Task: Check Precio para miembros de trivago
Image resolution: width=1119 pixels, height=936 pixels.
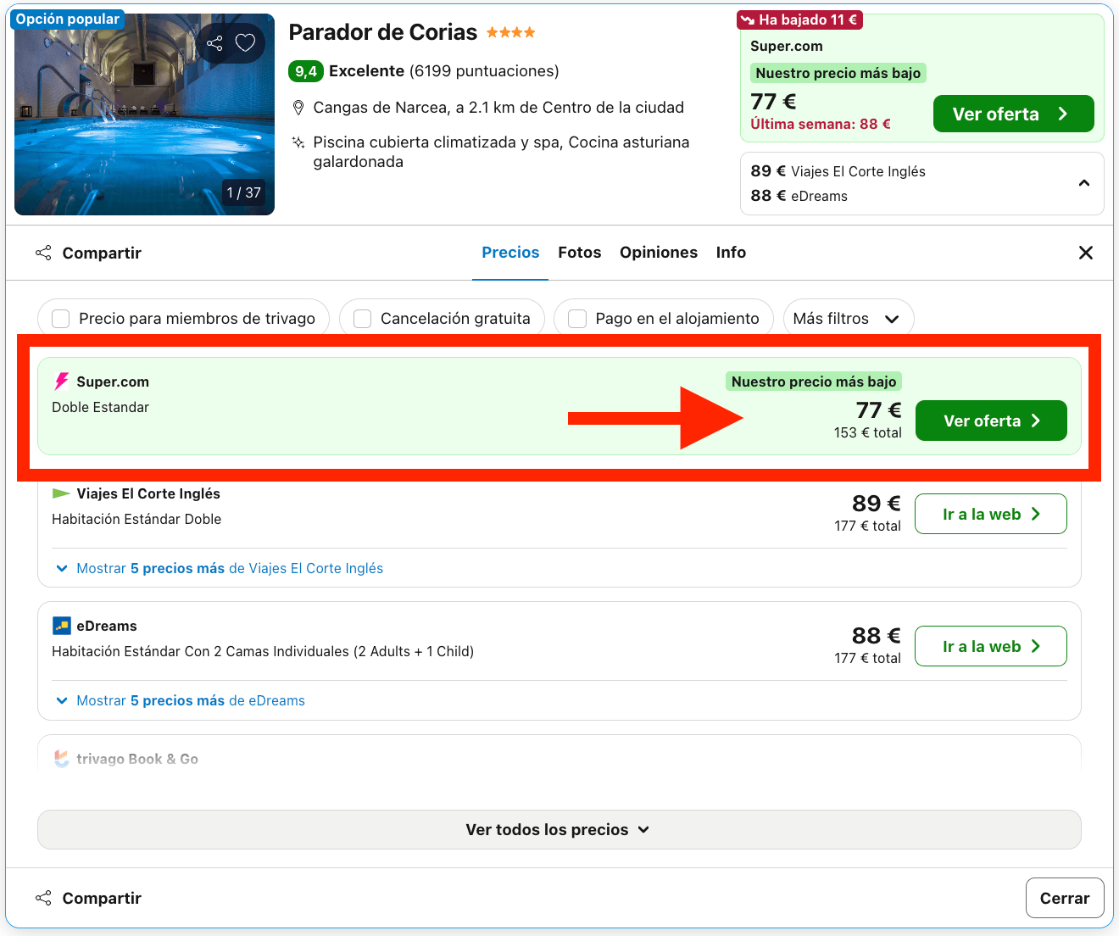Action: pos(61,319)
